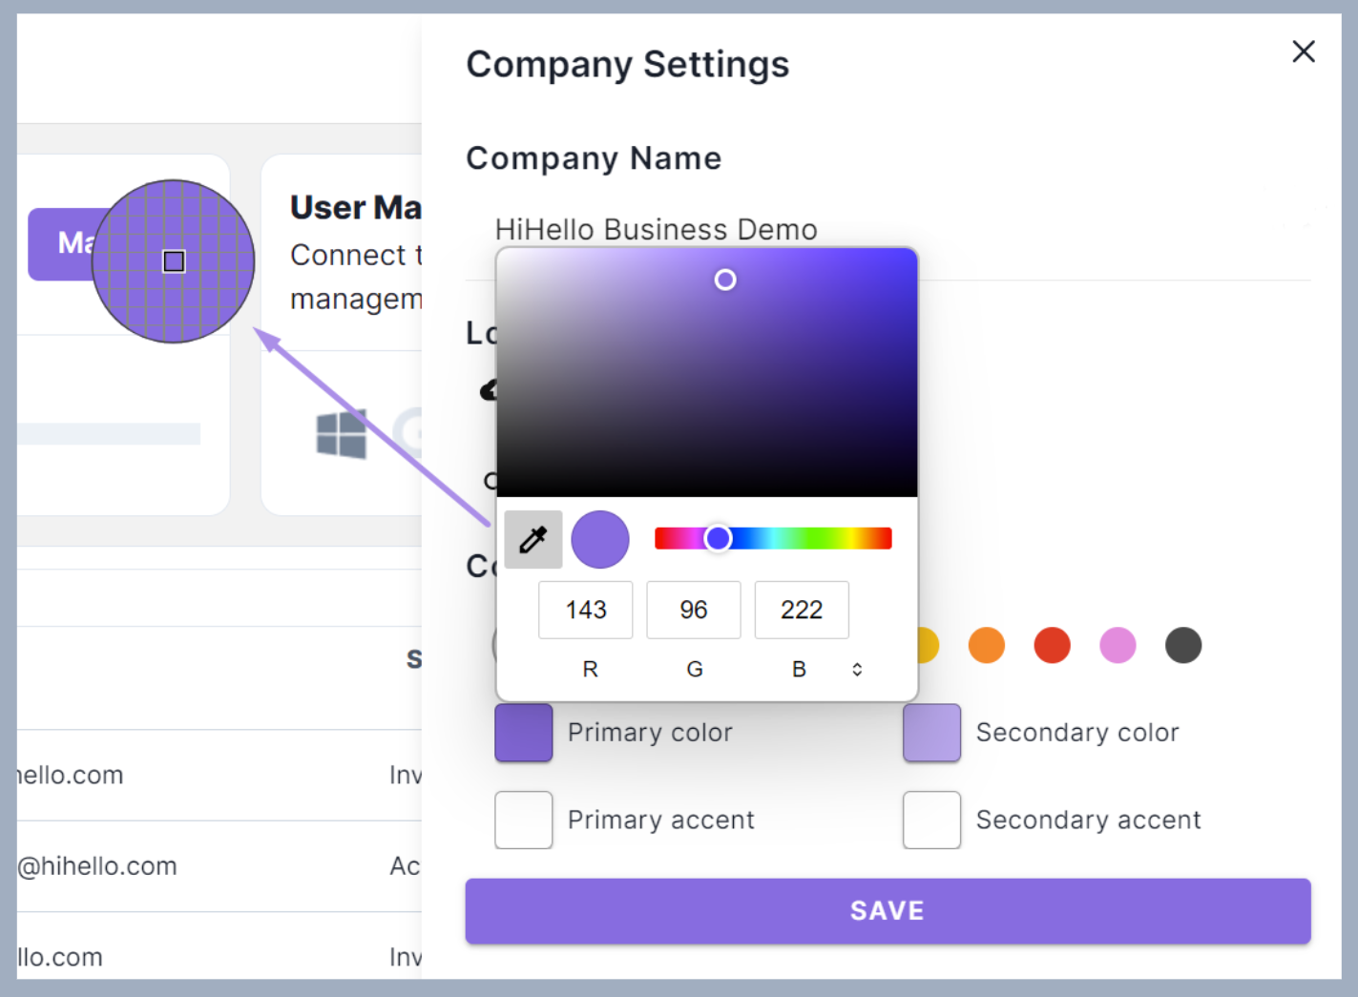Viewport: 1358px width, 997px height.
Task: Edit the B value field showing 222
Action: (x=802, y=610)
